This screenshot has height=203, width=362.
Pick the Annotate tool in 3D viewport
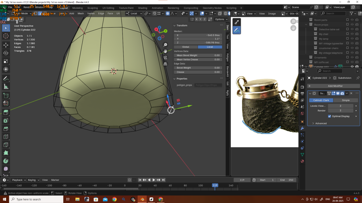[6, 78]
